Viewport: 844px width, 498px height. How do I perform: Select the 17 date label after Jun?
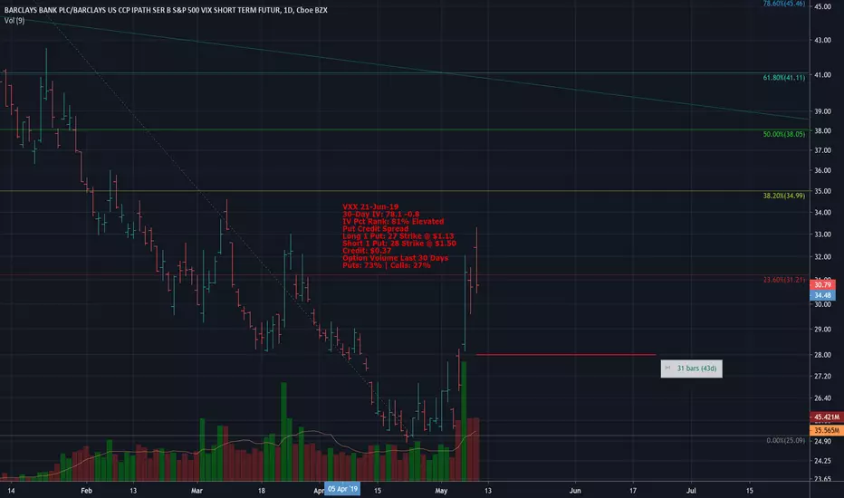pyautogui.click(x=633, y=491)
